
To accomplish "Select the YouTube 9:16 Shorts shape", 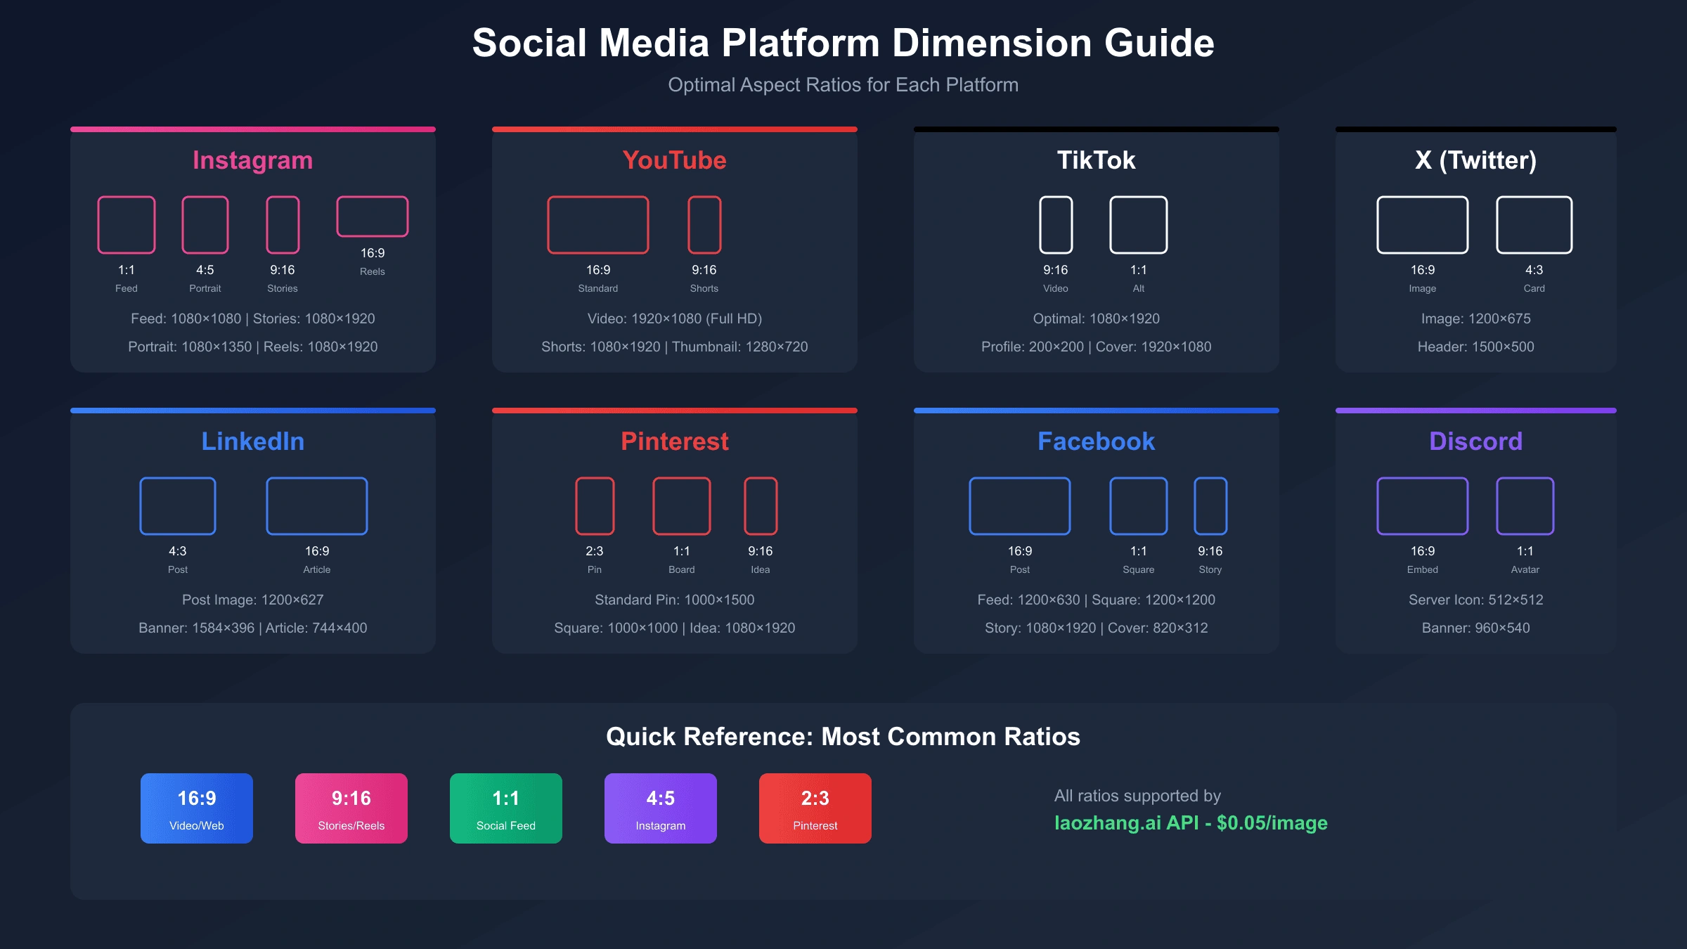I will tap(704, 225).
